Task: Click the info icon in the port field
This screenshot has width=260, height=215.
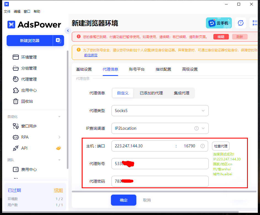Action: coord(203,146)
